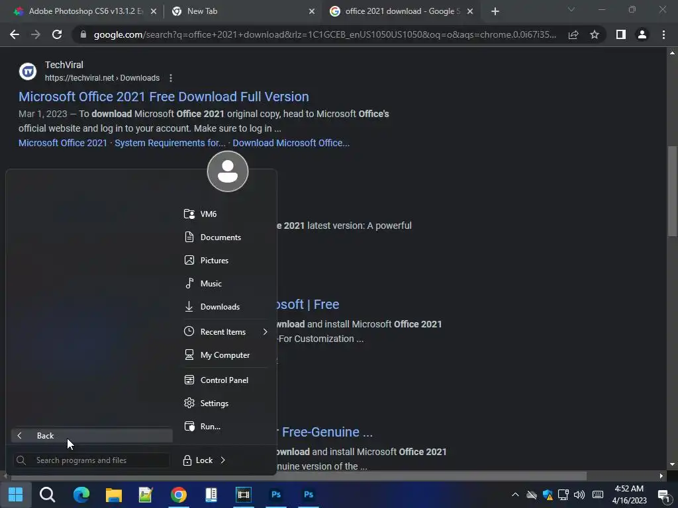Open My Computer from the start menu
Screen dimensions: 678x508
pyautogui.click(x=225, y=355)
